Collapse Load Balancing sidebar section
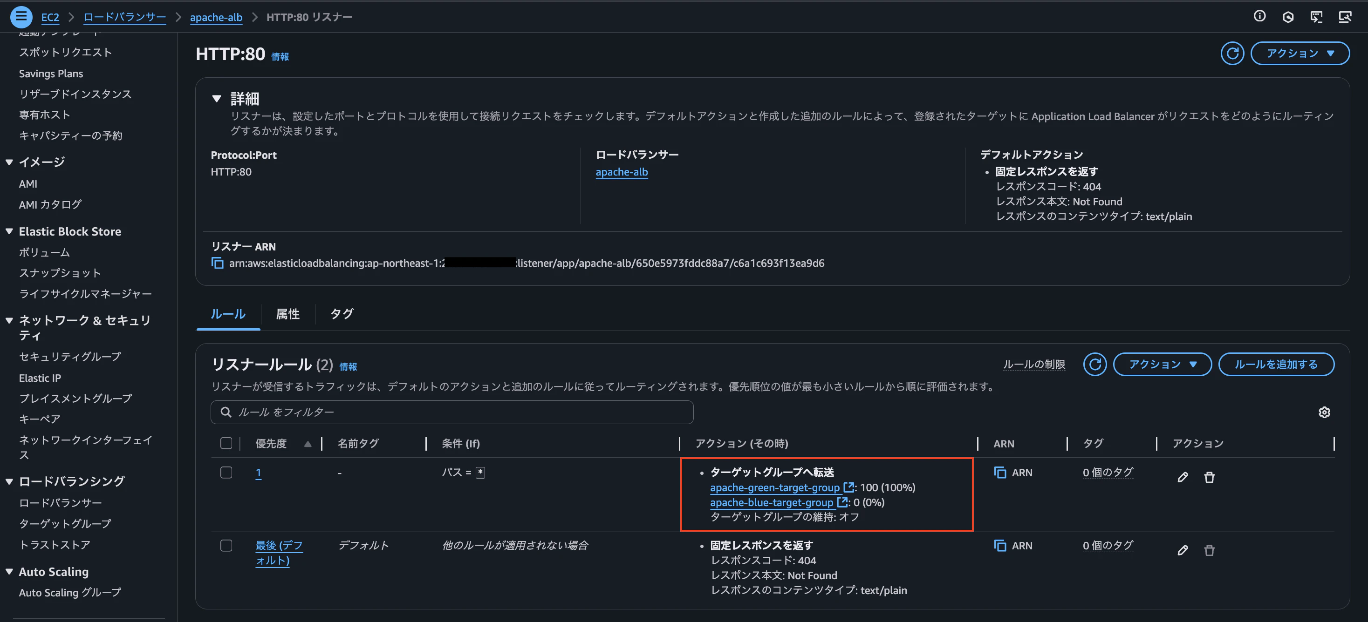The height and width of the screenshot is (622, 1368). [x=9, y=481]
